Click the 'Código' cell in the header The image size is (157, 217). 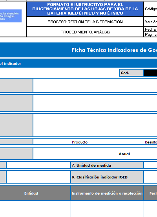tap(150, 9)
